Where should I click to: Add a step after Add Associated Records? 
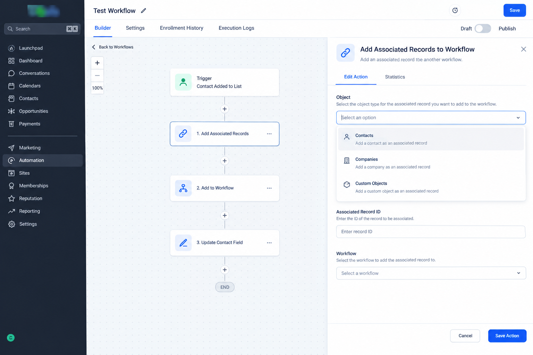pyautogui.click(x=225, y=161)
